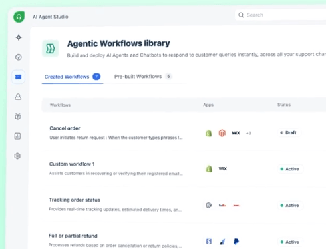Click the count badge 6 on Pre-built Workflows
This screenshot has width=326, height=249.
pos(168,77)
